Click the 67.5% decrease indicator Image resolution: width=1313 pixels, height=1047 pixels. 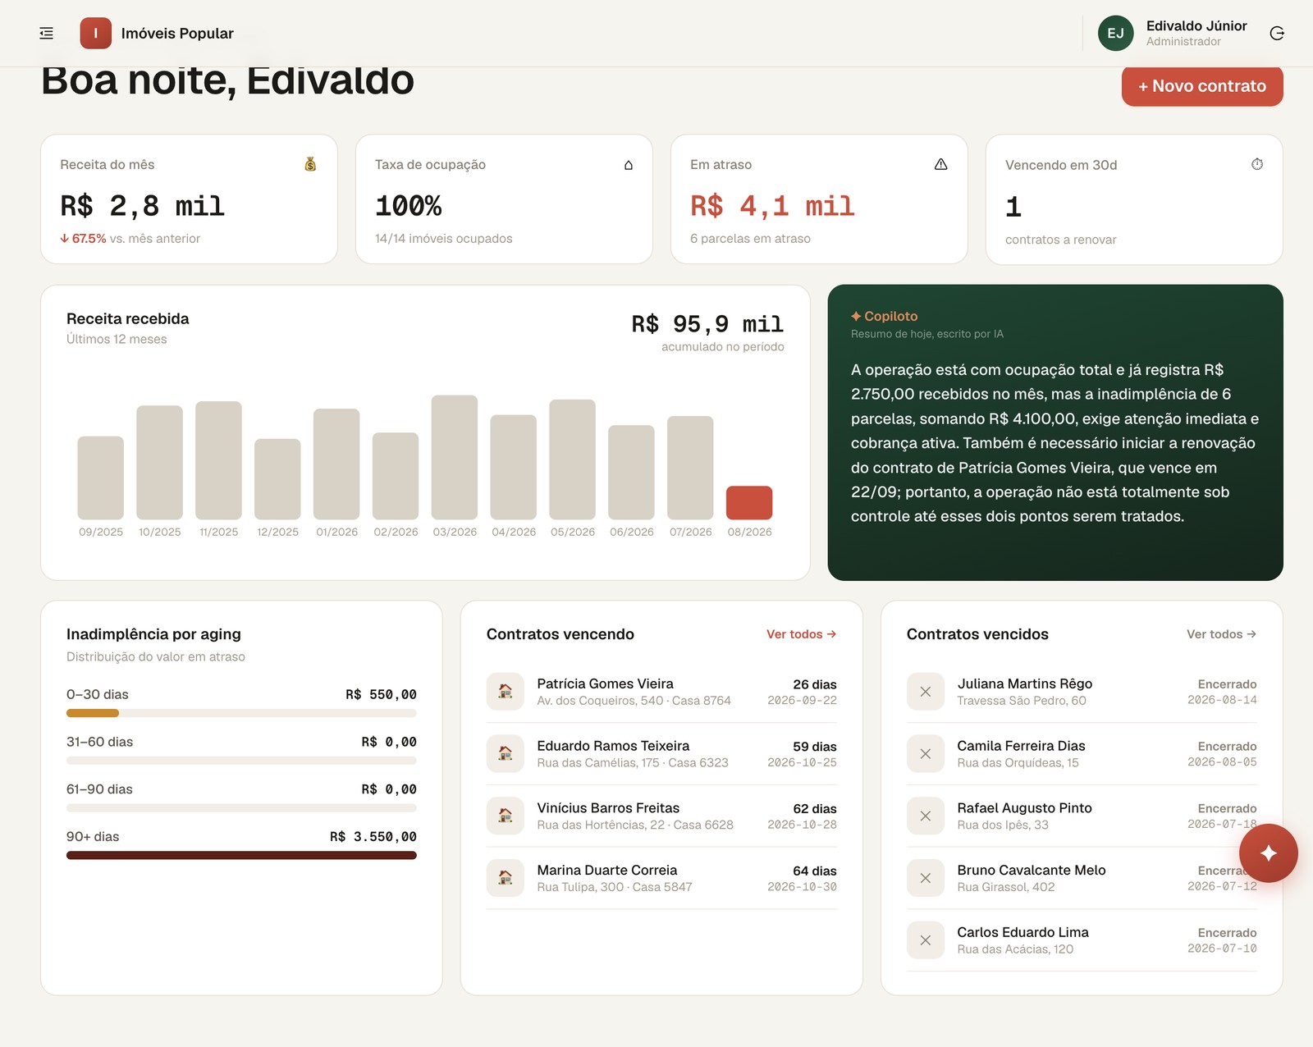coord(83,239)
